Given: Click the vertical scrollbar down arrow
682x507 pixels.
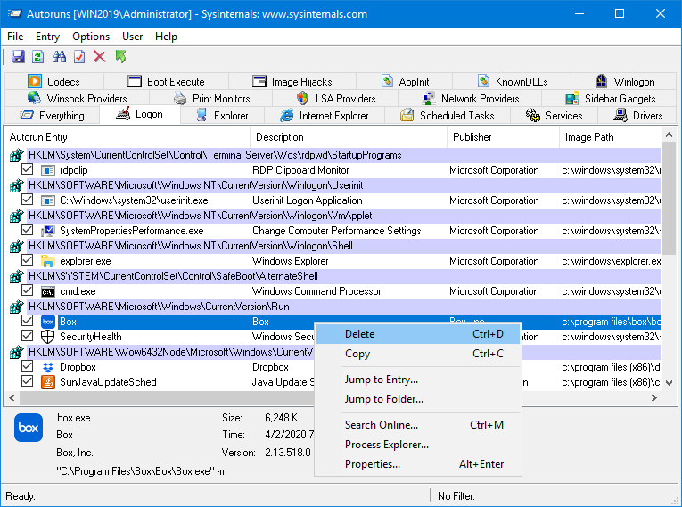Looking at the screenshot, I should coord(669,383).
